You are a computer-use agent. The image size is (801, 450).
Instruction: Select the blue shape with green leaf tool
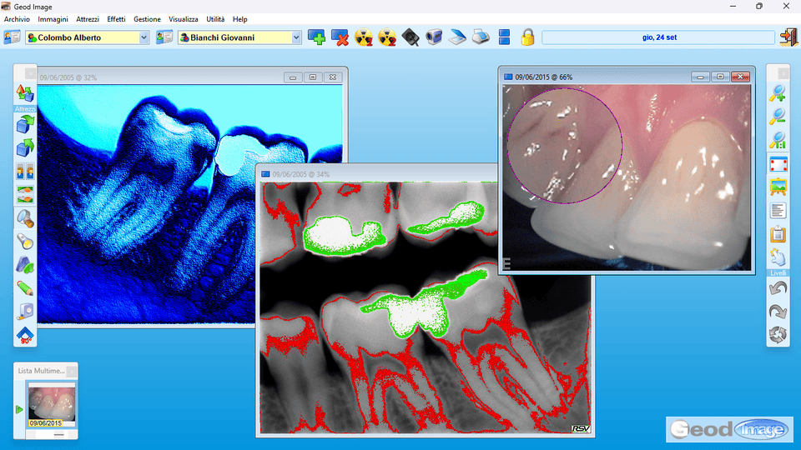pos(24,265)
